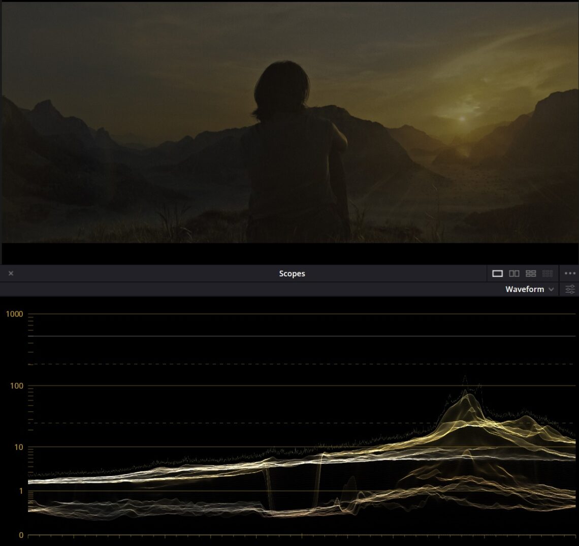Image resolution: width=579 pixels, height=546 pixels.
Task: Choose the four-up scope layout
Action: point(531,273)
